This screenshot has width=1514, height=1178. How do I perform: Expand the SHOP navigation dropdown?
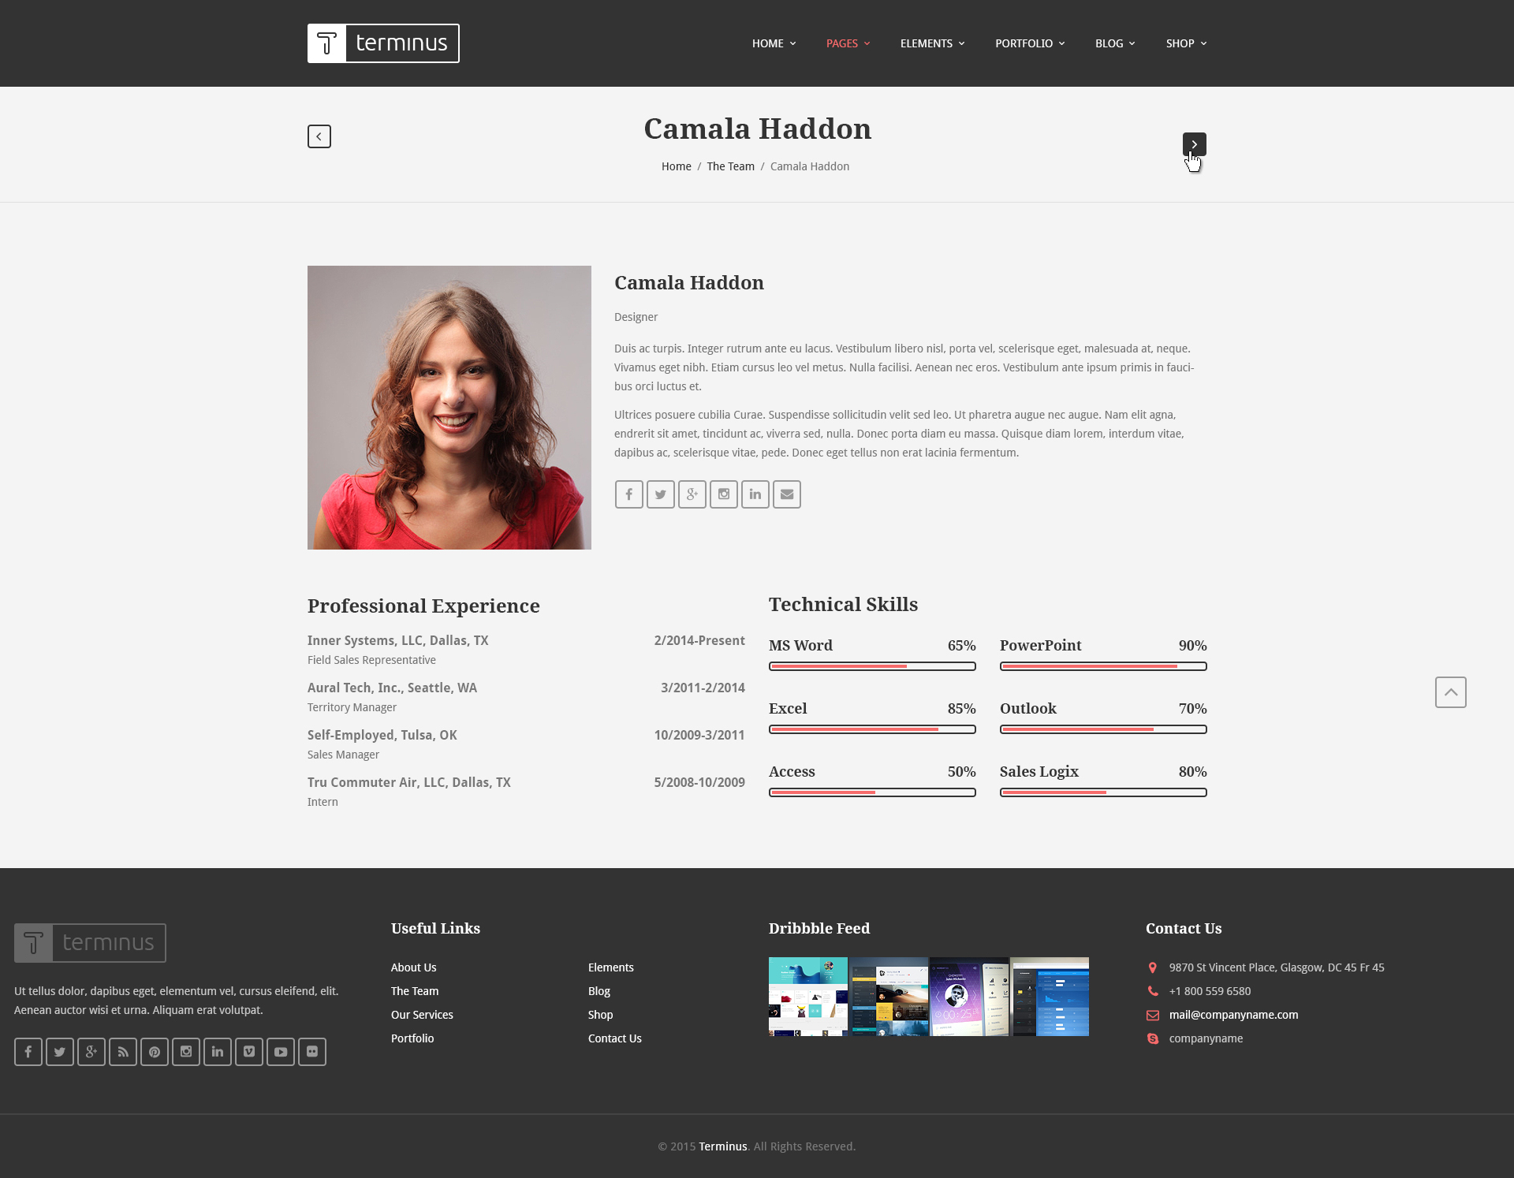click(x=1186, y=43)
